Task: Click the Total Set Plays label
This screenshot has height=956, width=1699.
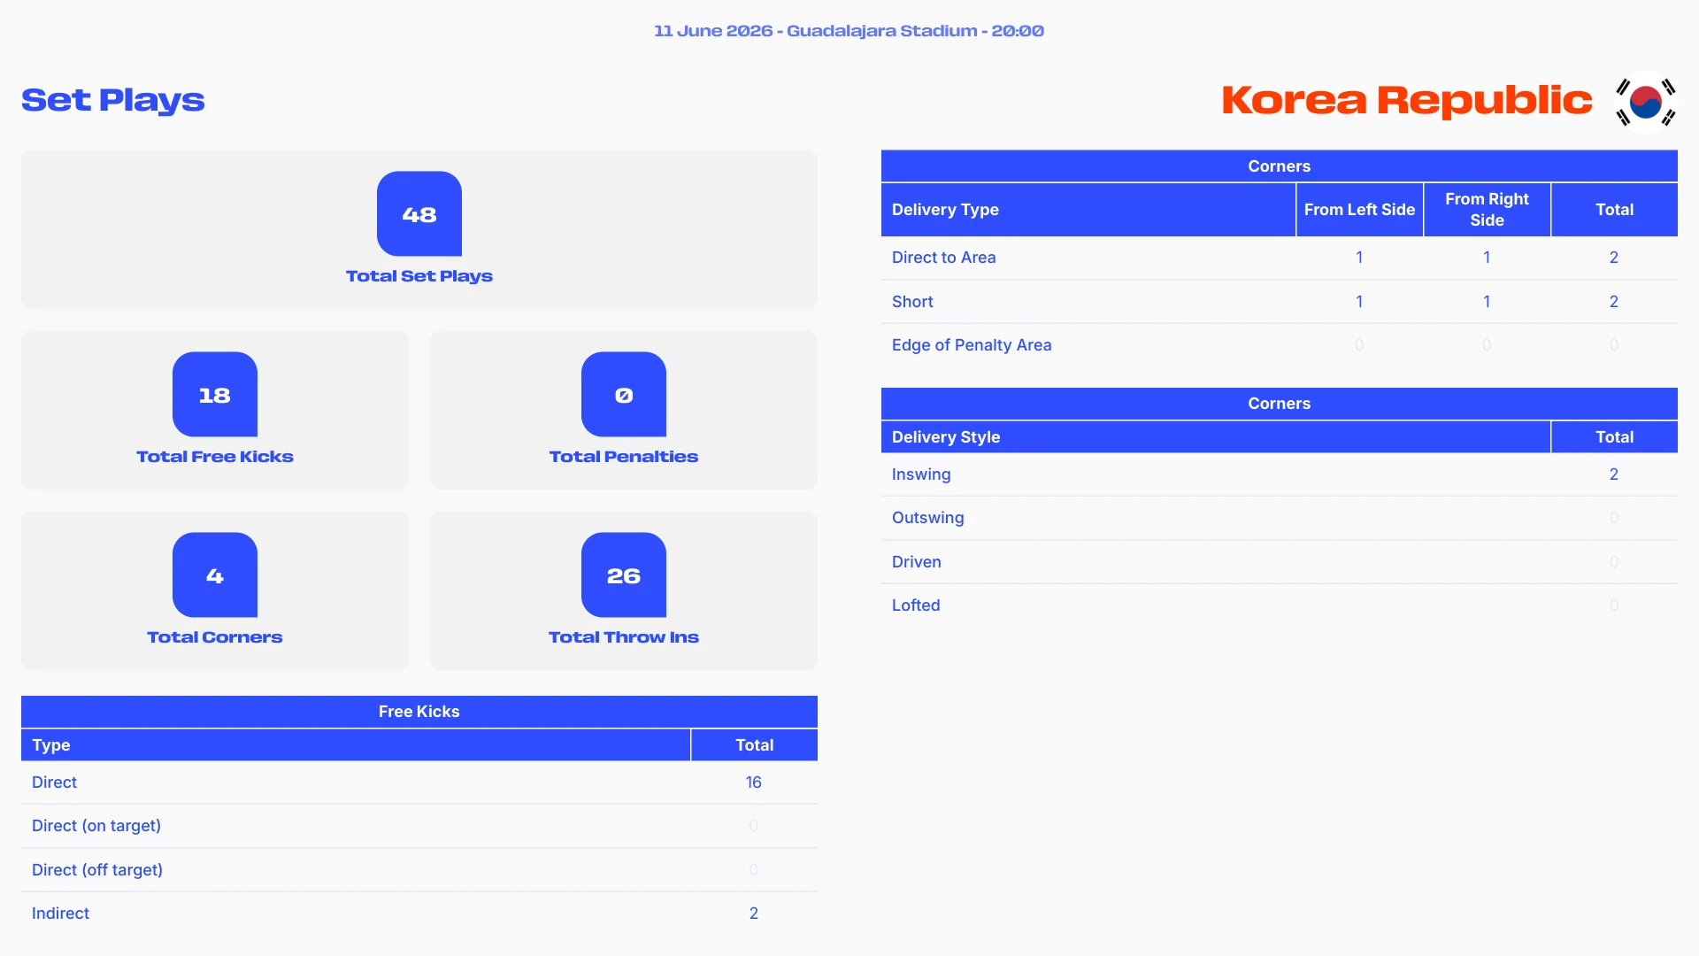Action: (x=419, y=276)
